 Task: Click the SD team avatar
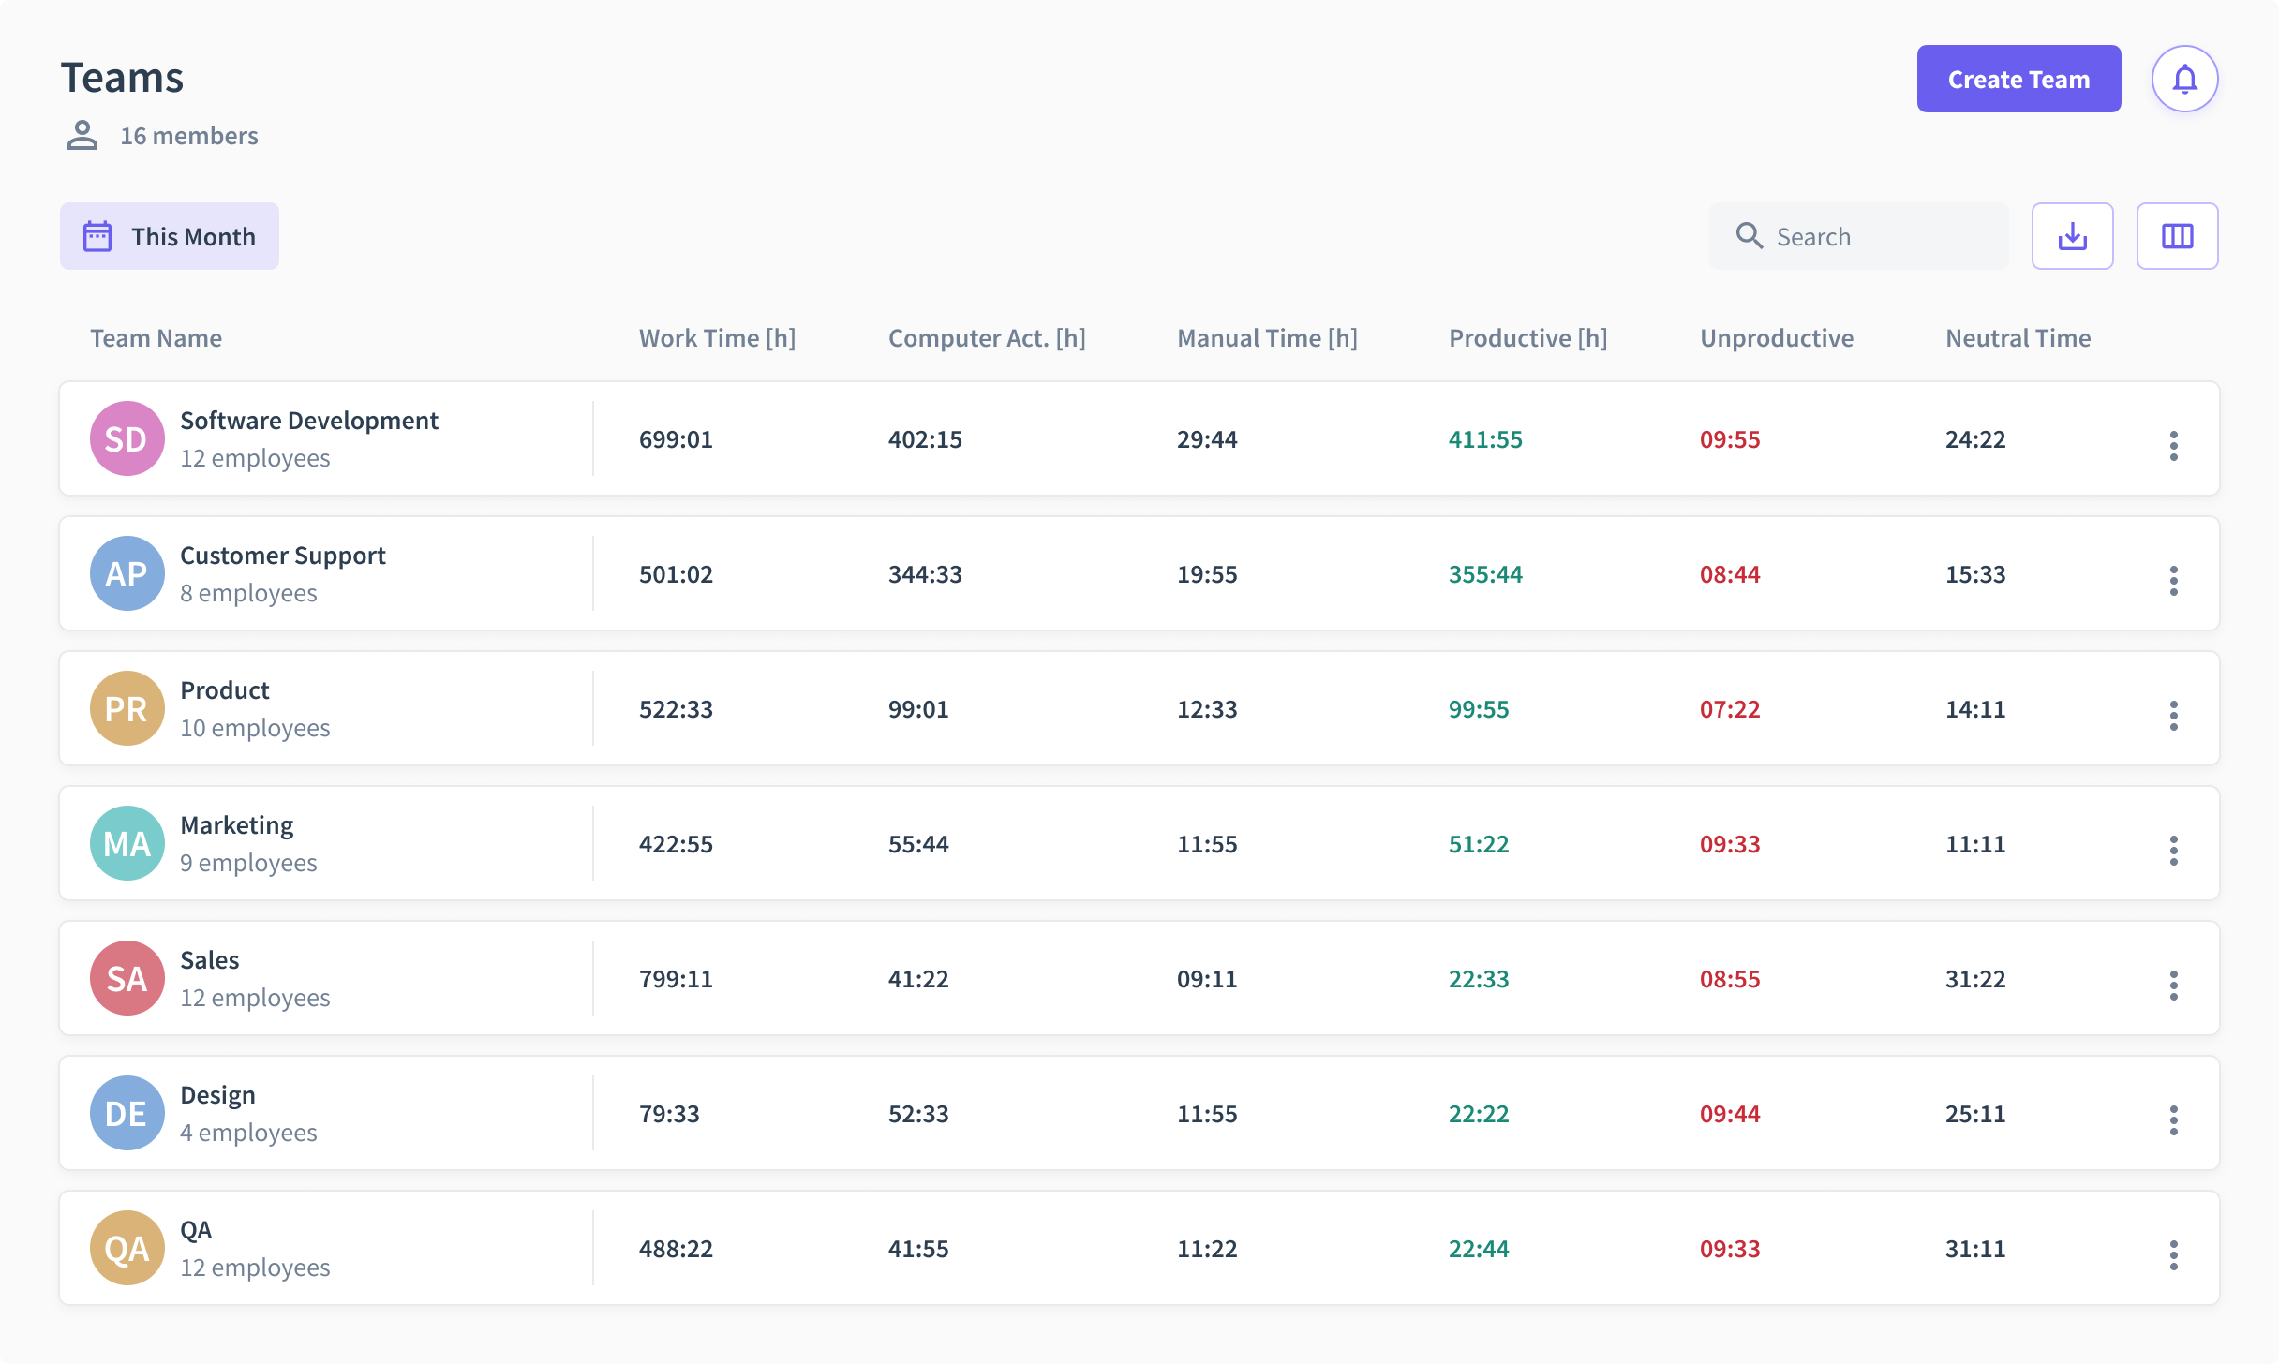point(127,438)
